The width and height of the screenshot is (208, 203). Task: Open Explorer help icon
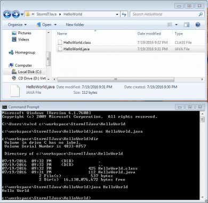pos(198,25)
